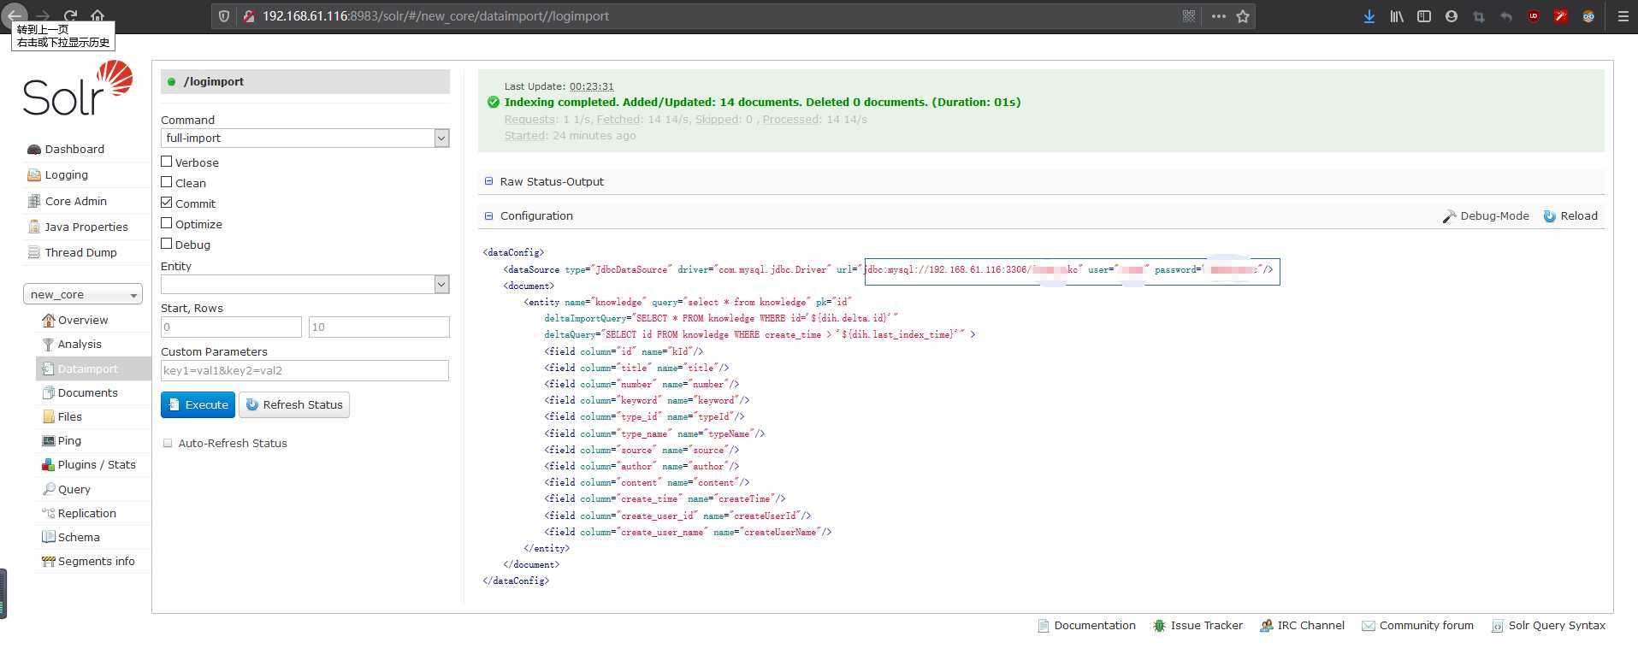Open the IRC Channel link
Image resolution: width=1638 pixels, height=672 pixels.
pyautogui.click(x=1302, y=625)
